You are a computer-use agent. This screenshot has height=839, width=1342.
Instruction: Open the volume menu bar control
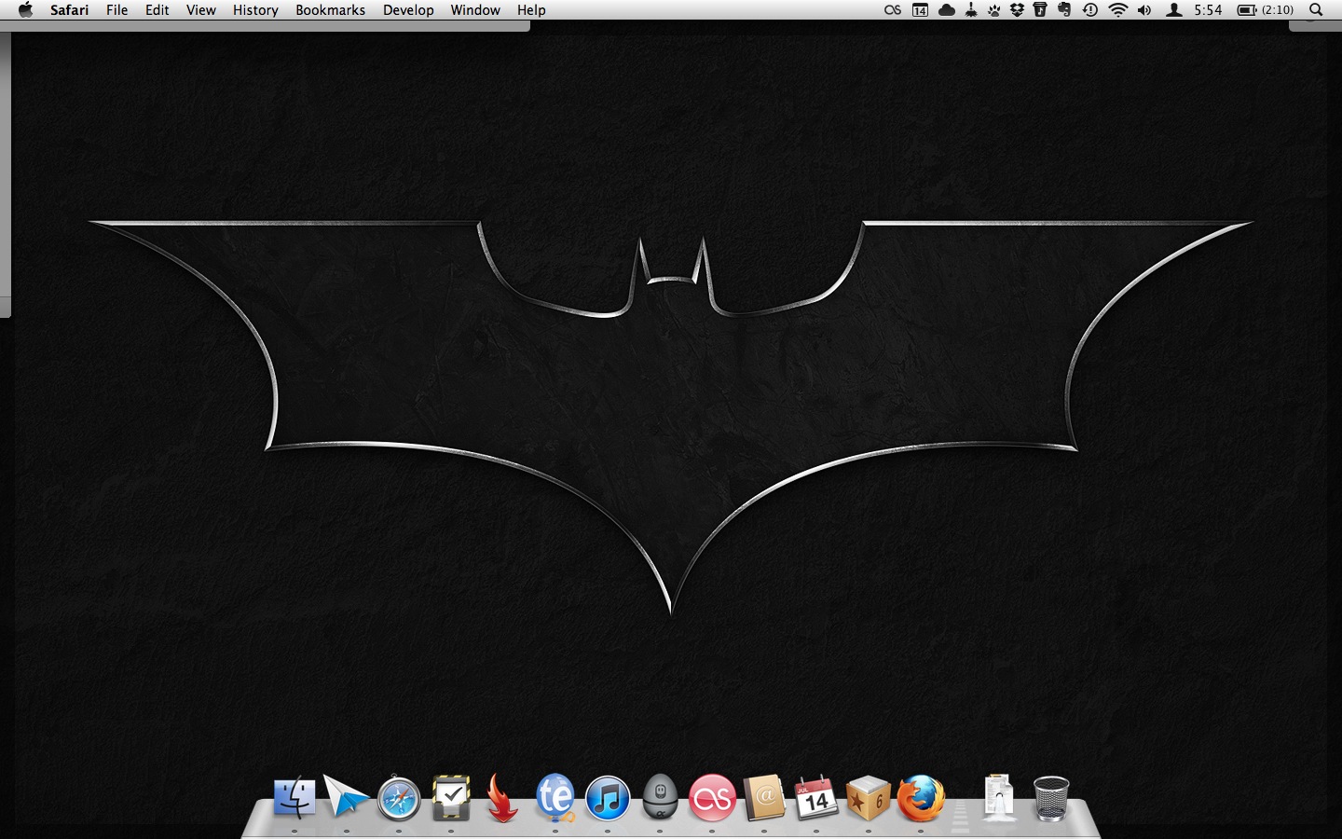click(x=1144, y=10)
